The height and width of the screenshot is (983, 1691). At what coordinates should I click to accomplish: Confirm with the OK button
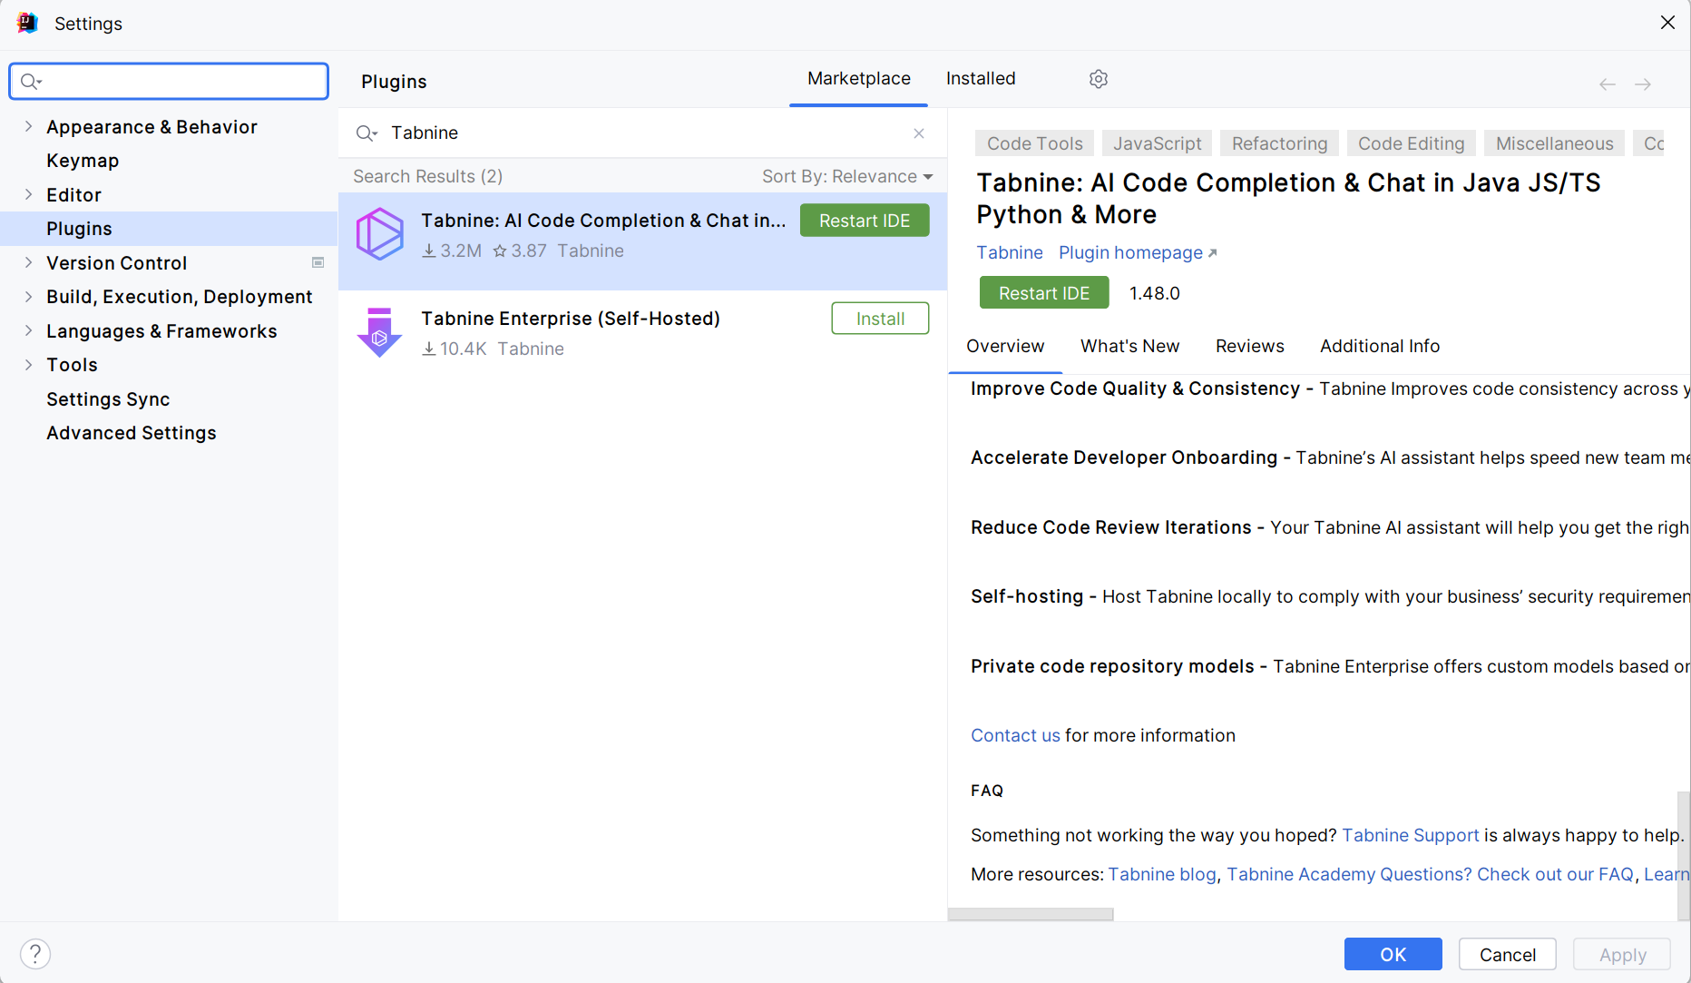click(x=1393, y=954)
